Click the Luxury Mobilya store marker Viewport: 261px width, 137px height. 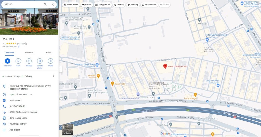(218, 86)
